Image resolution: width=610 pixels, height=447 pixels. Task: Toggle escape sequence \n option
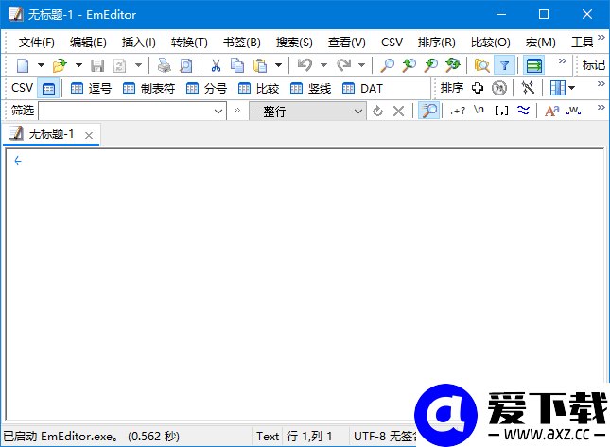pos(479,111)
